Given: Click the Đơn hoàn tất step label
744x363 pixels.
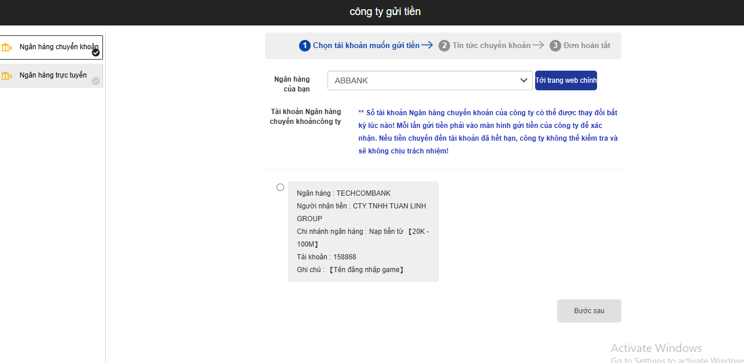Looking at the screenshot, I should tap(587, 46).
